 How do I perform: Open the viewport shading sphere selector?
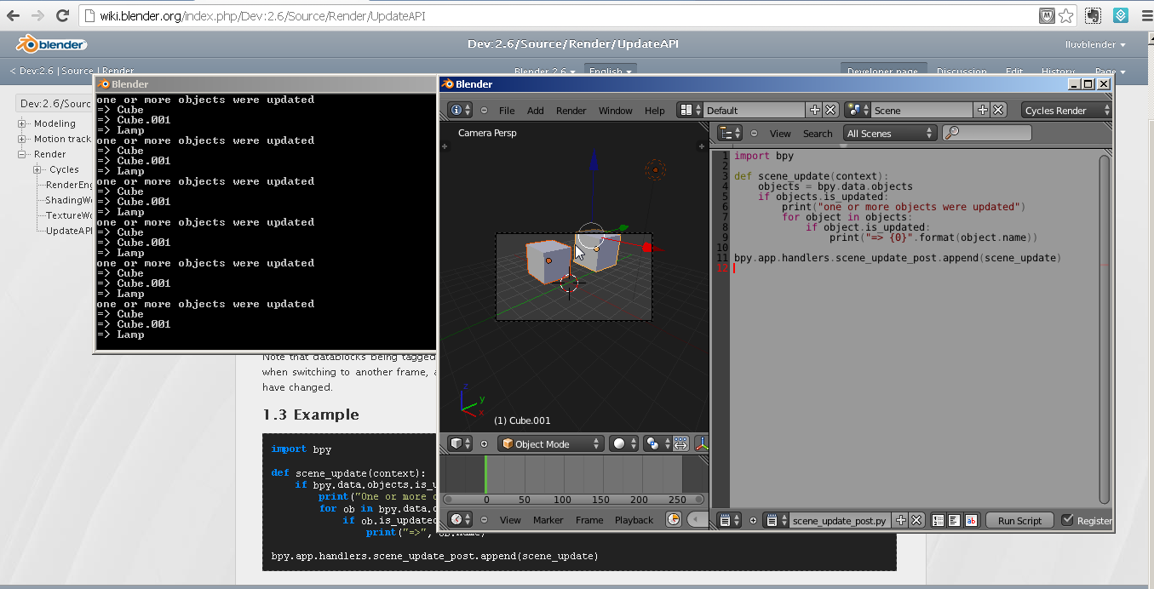pos(624,443)
